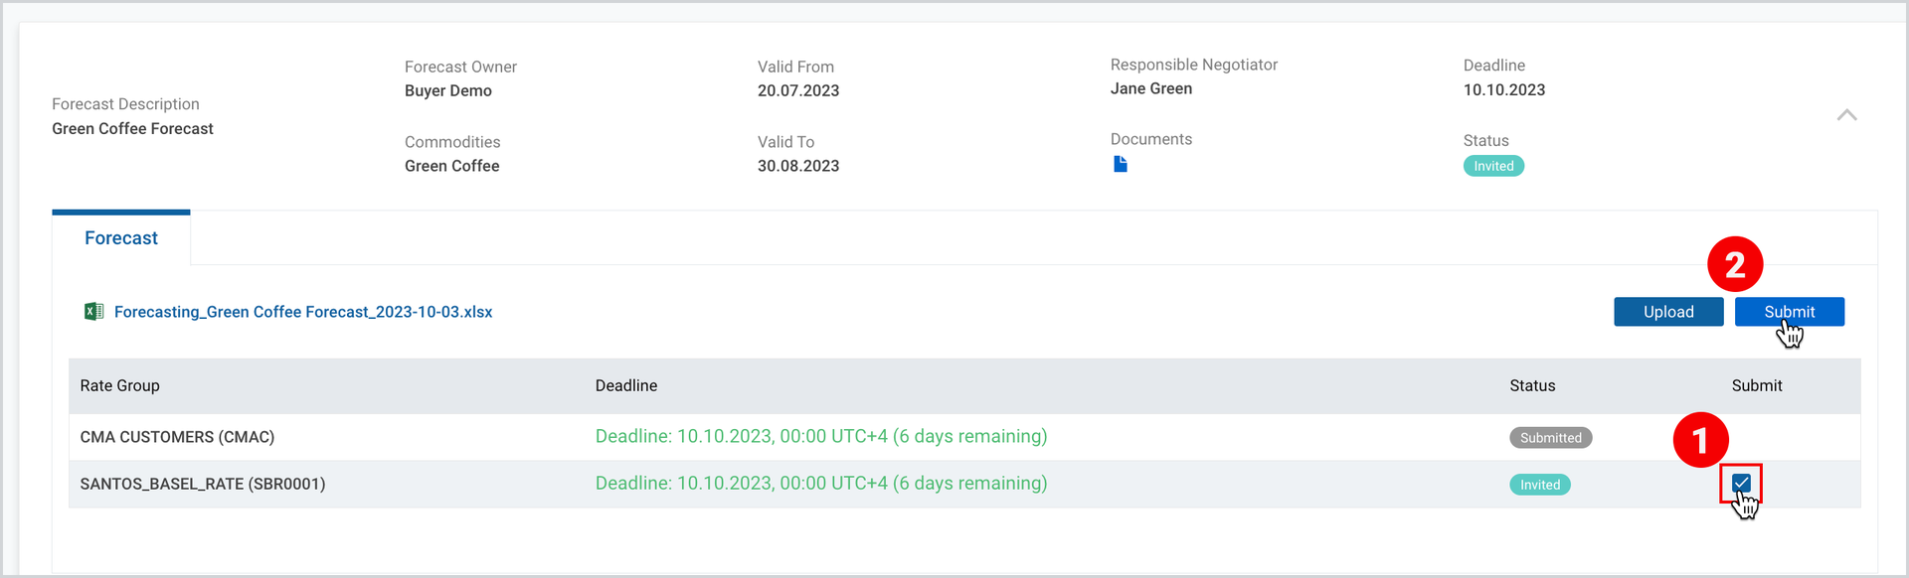
Task: Collapse the forecast header chevron
Action: [1846, 115]
